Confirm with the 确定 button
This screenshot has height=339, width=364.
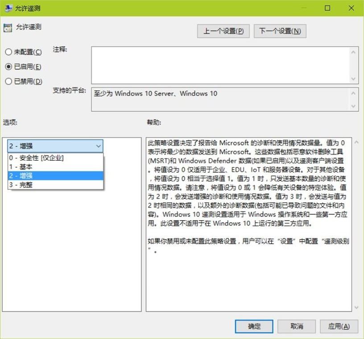click(x=254, y=326)
